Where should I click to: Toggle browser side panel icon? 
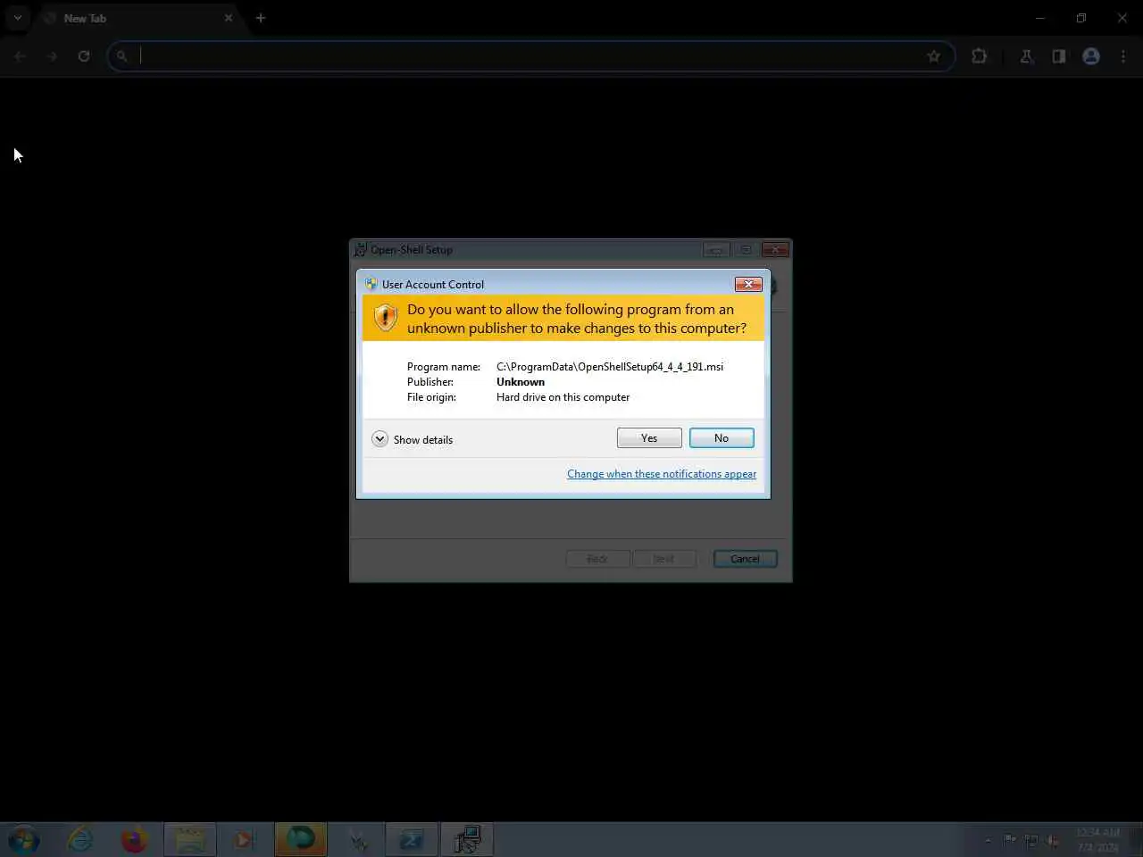1059,56
